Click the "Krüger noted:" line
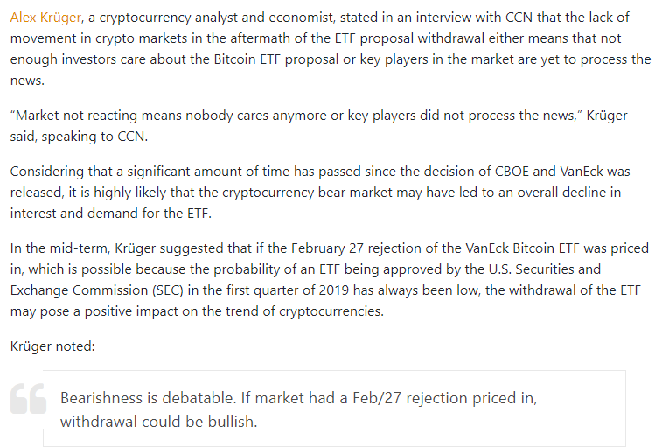The width and height of the screenshot is (669, 448). 52,346
